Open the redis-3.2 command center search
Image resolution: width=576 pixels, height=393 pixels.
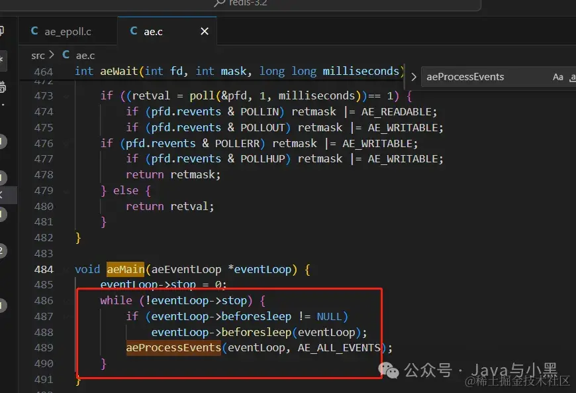point(248,3)
